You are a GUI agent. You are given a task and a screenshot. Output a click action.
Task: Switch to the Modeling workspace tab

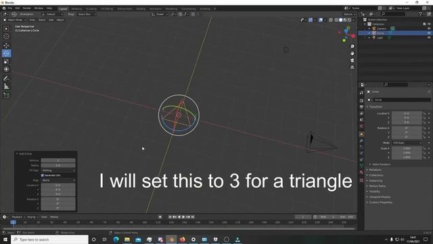point(76,9)
